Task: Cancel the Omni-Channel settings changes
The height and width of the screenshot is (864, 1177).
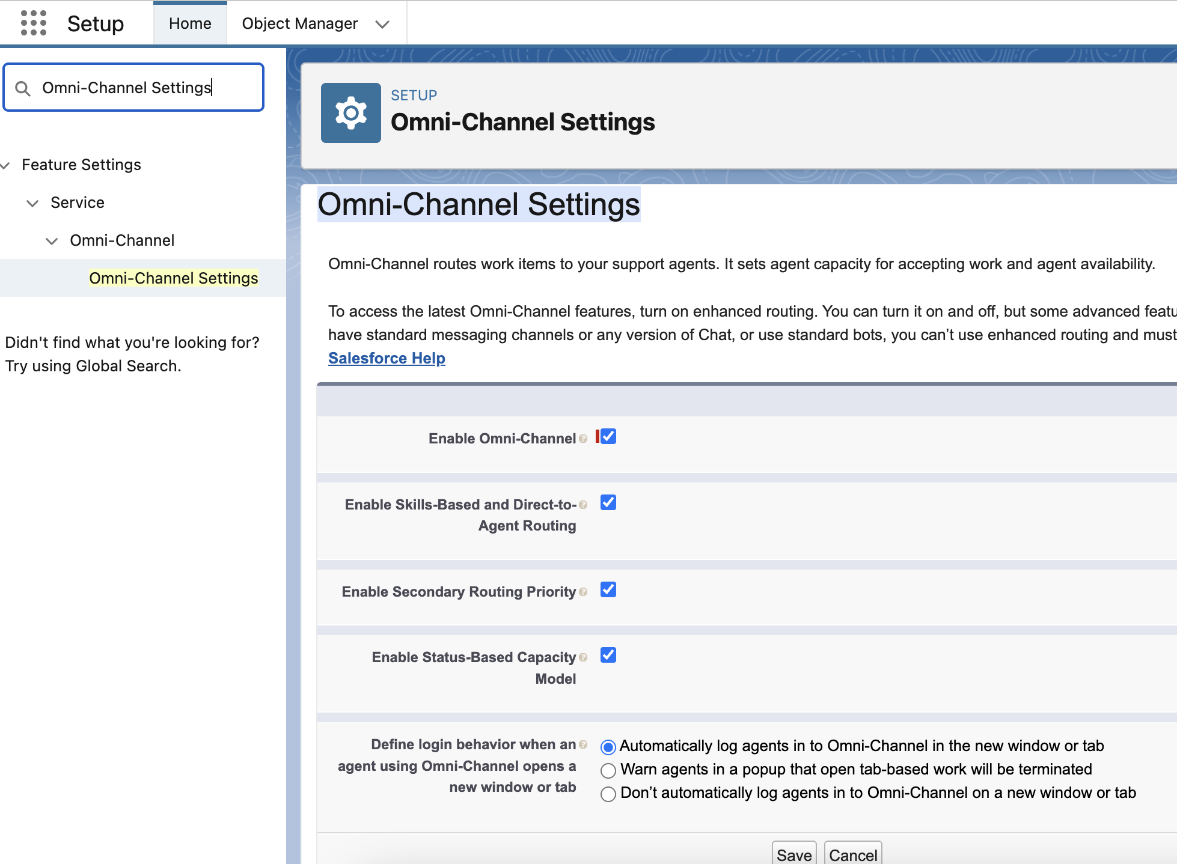Action: (853, 854)
